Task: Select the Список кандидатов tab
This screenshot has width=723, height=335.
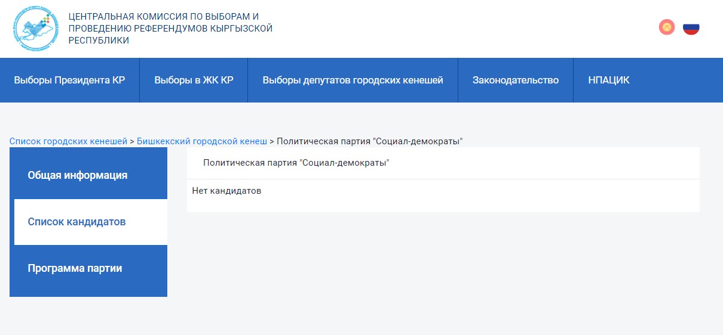Action: pyautogui.click(x=76, y=222)
